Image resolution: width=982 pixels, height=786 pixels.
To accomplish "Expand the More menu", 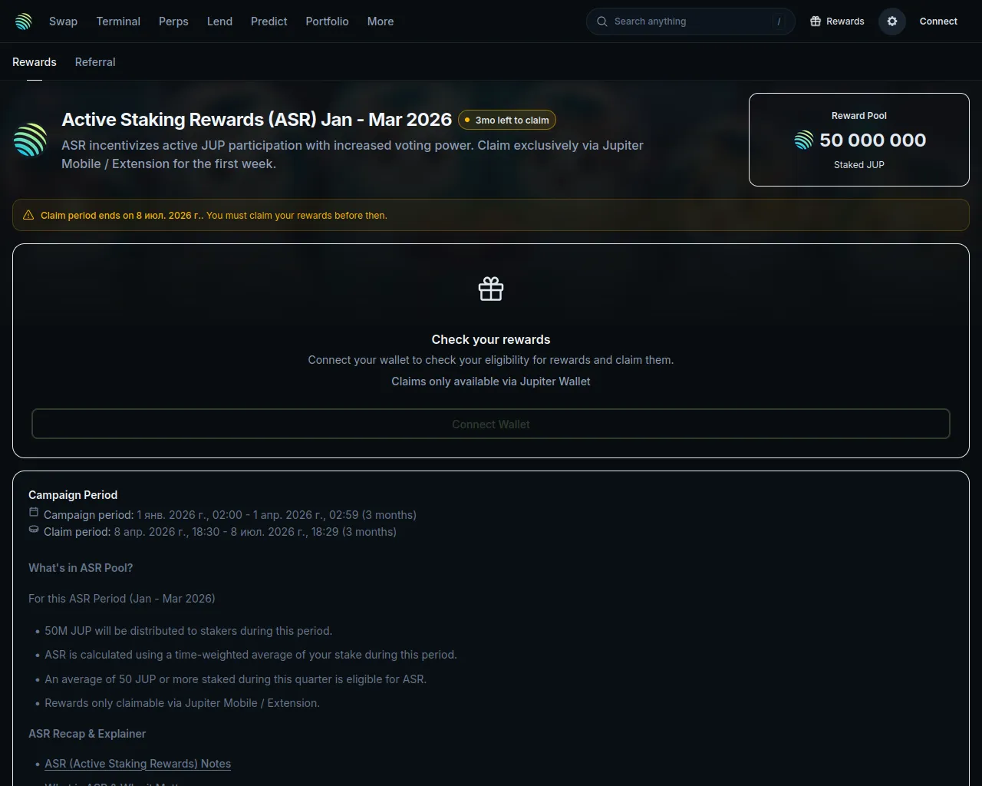I will 381,21.
